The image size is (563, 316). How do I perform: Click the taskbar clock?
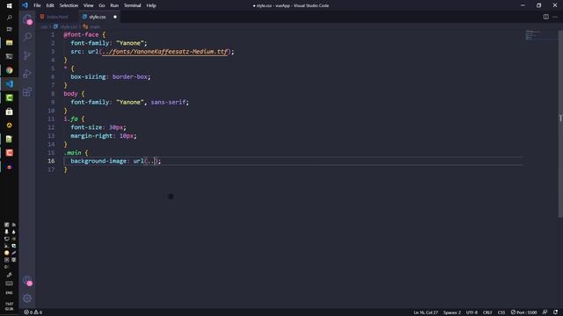(10, 306)
